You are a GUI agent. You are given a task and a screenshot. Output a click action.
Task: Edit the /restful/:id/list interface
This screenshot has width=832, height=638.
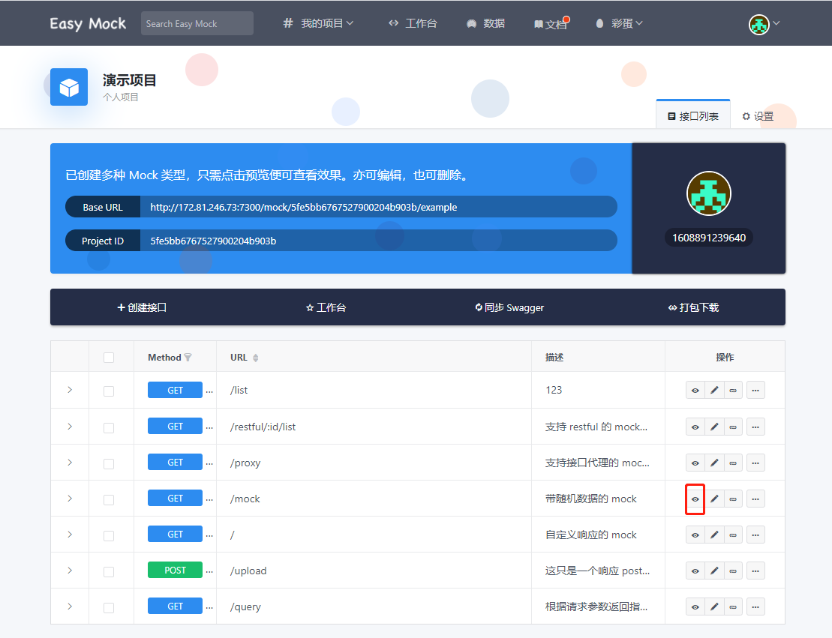714,427
